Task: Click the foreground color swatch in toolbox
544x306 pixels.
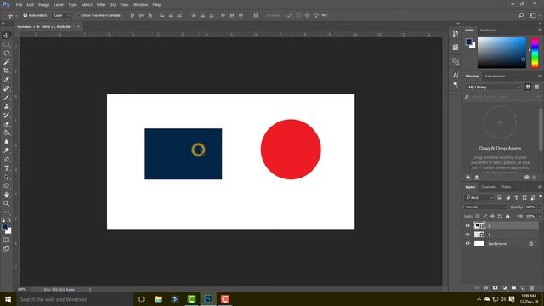Action: [x=4, y=227]
